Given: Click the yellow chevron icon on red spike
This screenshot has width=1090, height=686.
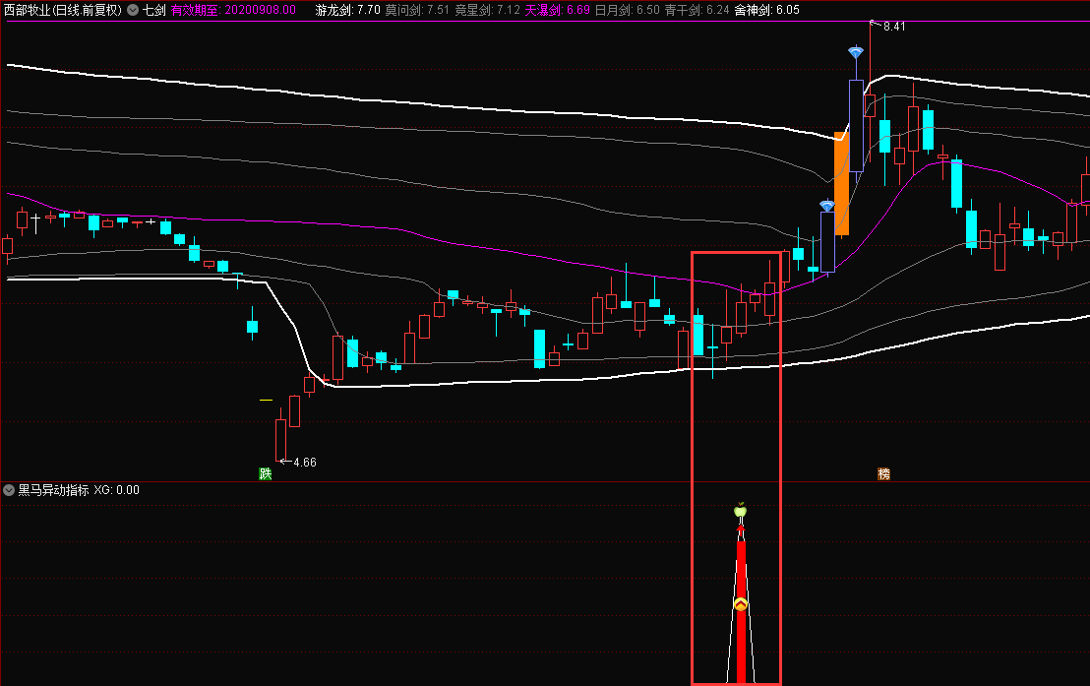Looking at the screenshot, I should pyautogui.click(x=741, y=604).
